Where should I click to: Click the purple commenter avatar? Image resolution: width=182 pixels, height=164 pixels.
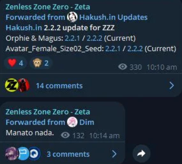[x=11, y=154]
